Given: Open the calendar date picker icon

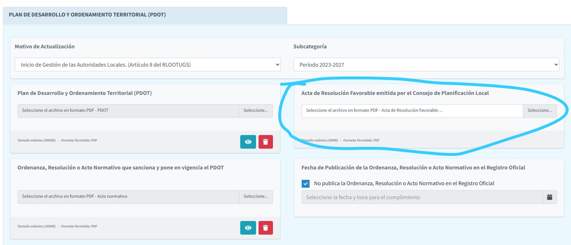Looking at the screenshot, I should tap(549, 197).
